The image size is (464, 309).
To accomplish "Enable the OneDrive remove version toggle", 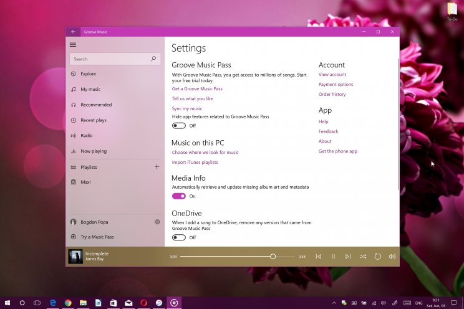I will pyautogui.click(x=179, y=237).
